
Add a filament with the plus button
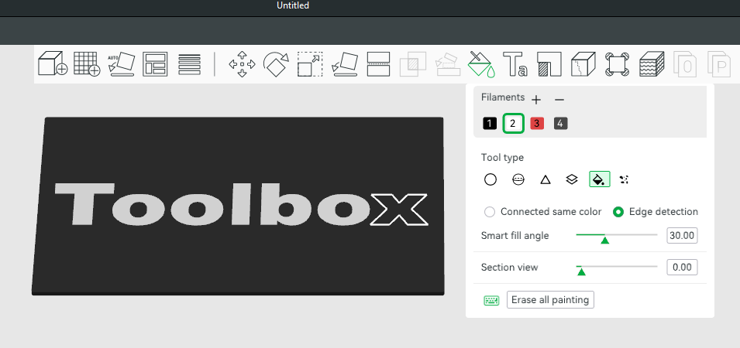(x=535, y=100)
